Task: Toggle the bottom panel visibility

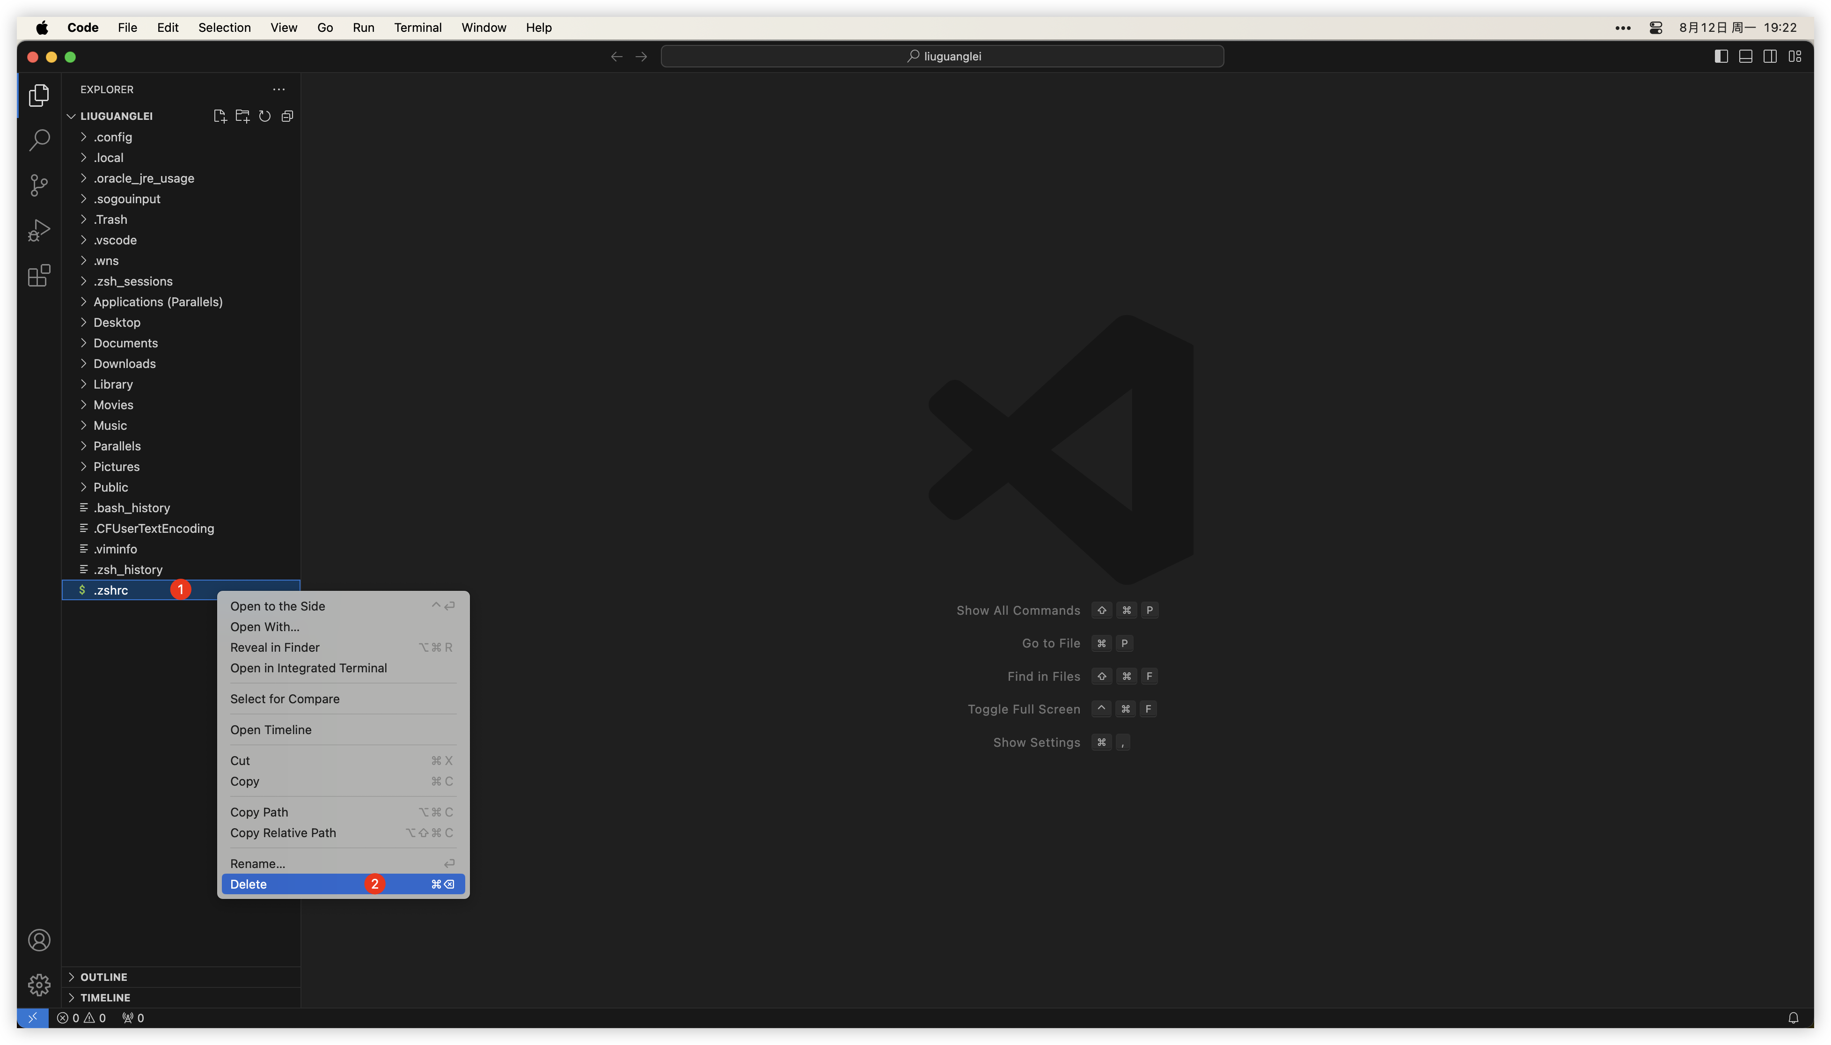Action: pos(1746,56)
